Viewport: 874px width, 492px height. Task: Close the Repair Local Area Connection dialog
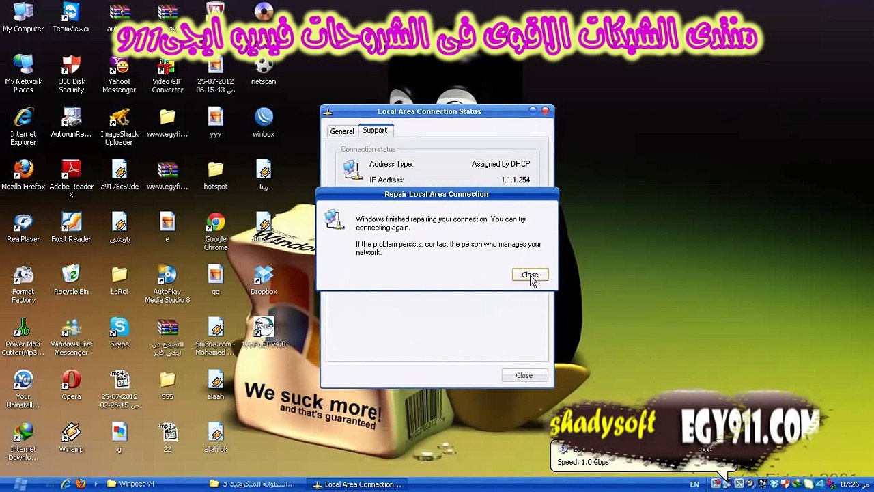click(530, 275)
